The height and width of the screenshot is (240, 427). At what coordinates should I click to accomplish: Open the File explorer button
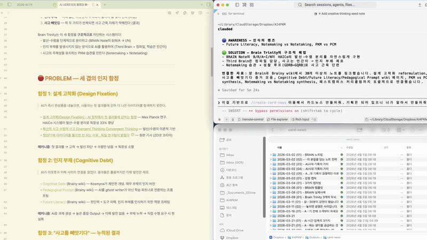(x=277, y=119)
